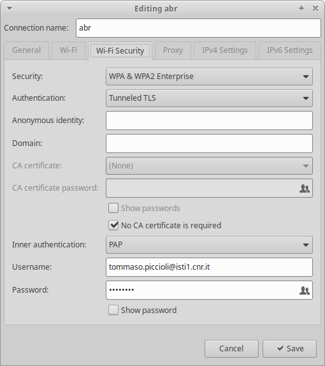The width and height of the screenshot is (325, 366).
Task: Go to the IPv6 Settings tab
Action: pos(289,50)
